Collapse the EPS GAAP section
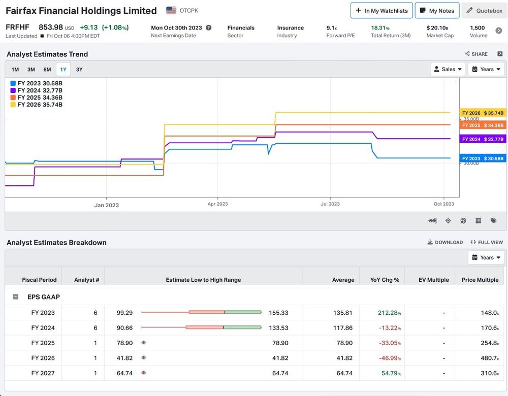 point(16,296)
